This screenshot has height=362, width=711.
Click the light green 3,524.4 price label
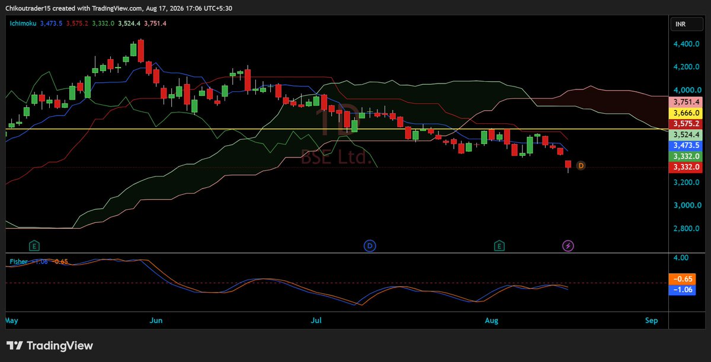coord(686,134)
